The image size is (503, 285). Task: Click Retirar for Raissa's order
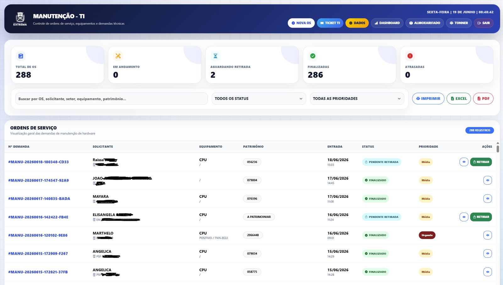tap(481, 162)
